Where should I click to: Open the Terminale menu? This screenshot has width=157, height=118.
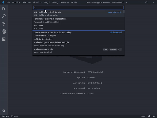(x=65, y=2)
